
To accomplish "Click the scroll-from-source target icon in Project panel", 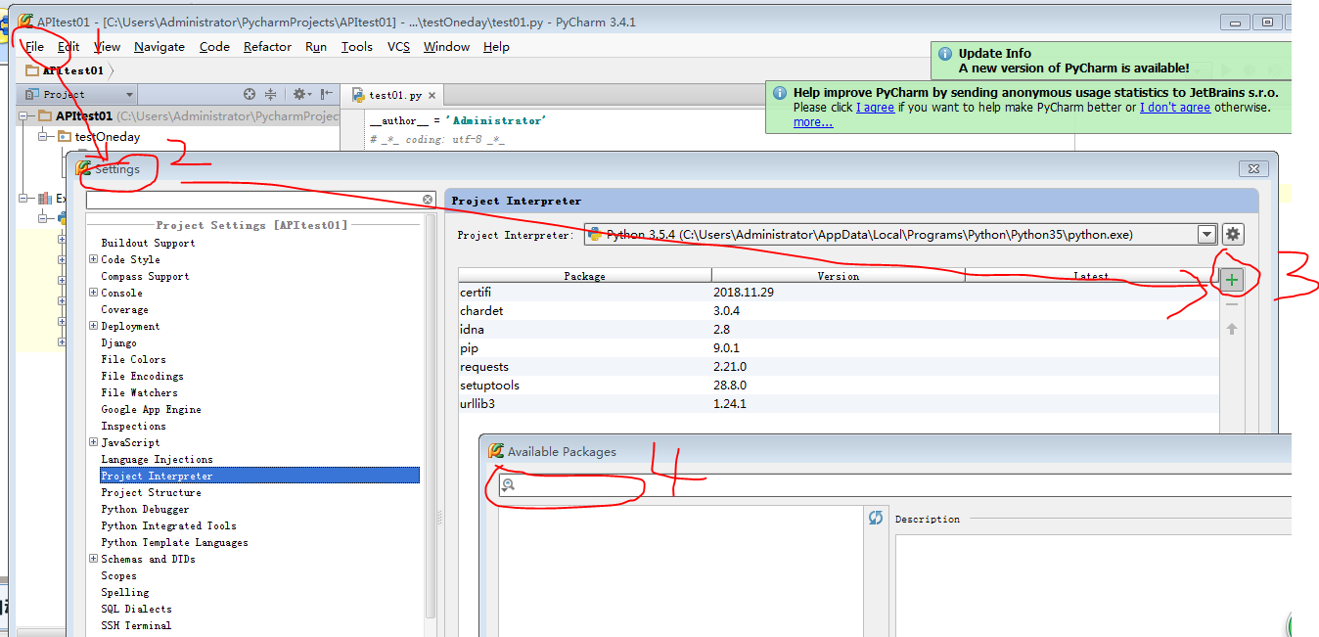I will (x=250, y=94).
